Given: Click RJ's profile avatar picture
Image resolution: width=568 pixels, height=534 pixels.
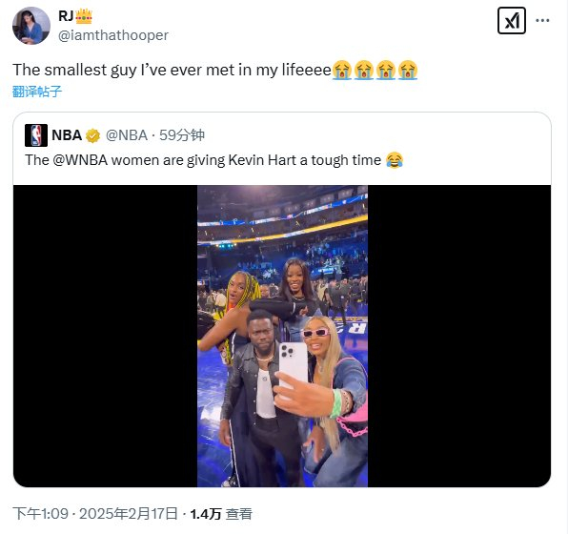Looking at the screenshot, I should click(31, 26).
